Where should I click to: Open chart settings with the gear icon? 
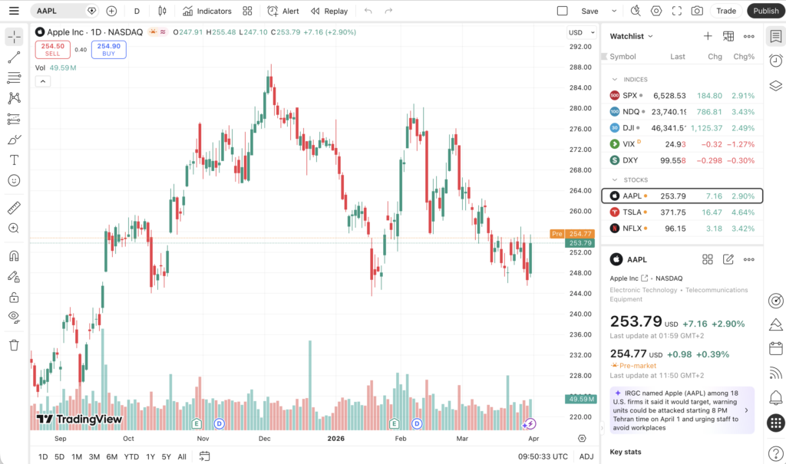pyautogui.click(x=655, y=11)
